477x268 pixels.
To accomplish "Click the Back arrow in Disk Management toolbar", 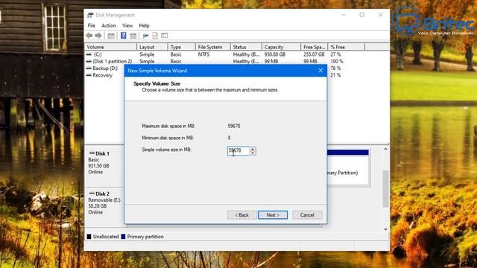I will pos(89,36).
